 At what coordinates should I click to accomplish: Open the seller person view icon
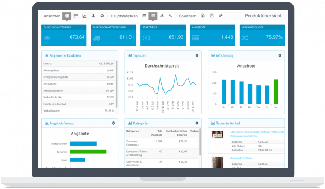point(93,16)
